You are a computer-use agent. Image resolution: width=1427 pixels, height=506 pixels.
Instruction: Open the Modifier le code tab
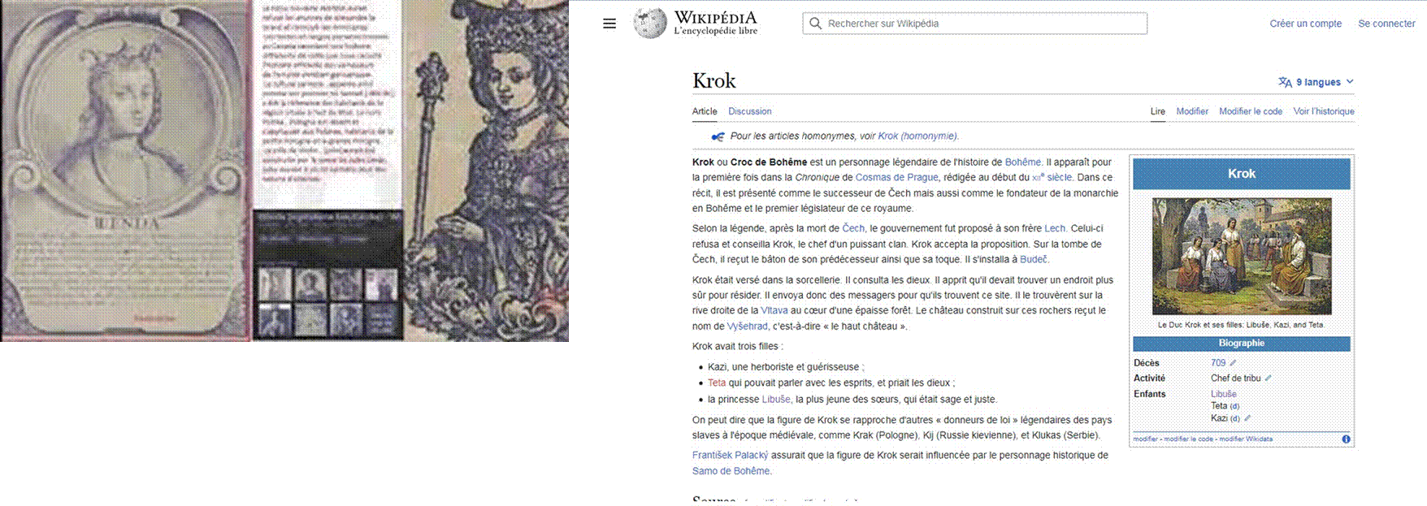point(1251,111)
